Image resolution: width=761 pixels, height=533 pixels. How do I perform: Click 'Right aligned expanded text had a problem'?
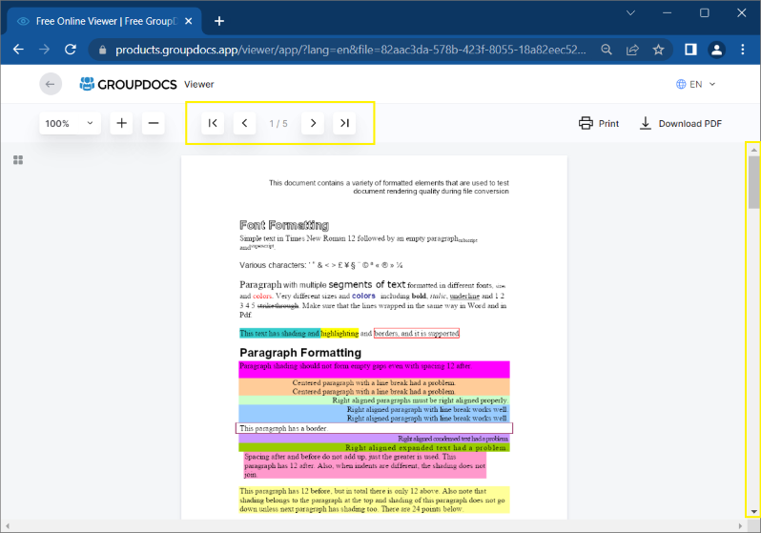click(426, 447)
